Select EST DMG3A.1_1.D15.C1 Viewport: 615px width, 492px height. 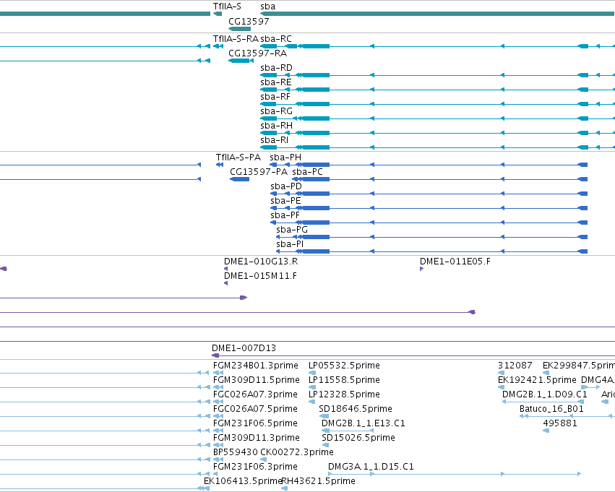pyautogui.click(x=371, y=467)
